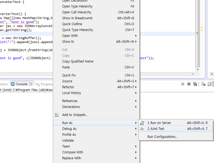Image resolution: width=214 pixels, height=163 pixels.
Task: Open the Run As menu entry
Action: 96,123
